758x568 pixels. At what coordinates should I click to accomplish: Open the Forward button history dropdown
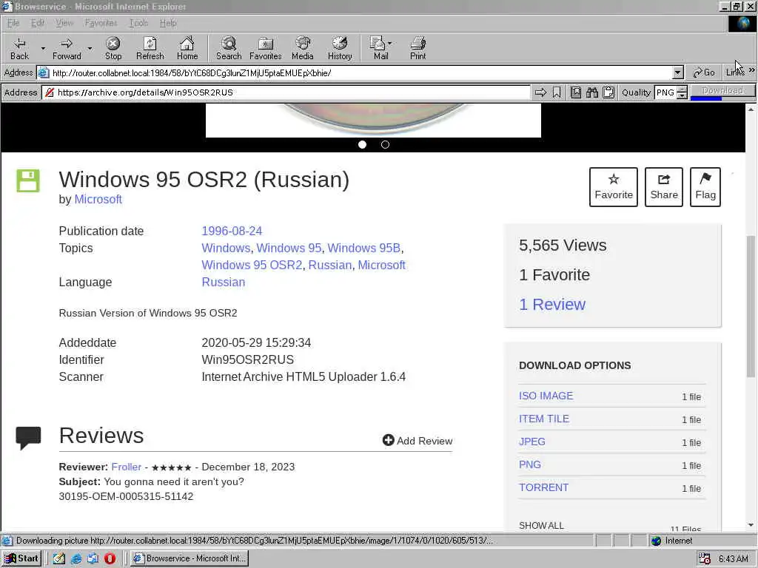[x=90, y=48]
